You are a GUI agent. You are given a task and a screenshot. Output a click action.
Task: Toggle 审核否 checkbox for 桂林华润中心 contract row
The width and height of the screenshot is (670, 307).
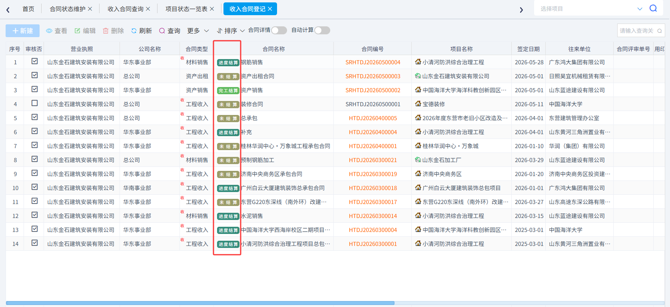click(35, 145)
